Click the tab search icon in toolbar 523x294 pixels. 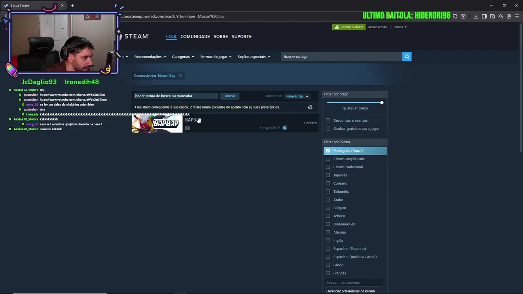point(463,16)
